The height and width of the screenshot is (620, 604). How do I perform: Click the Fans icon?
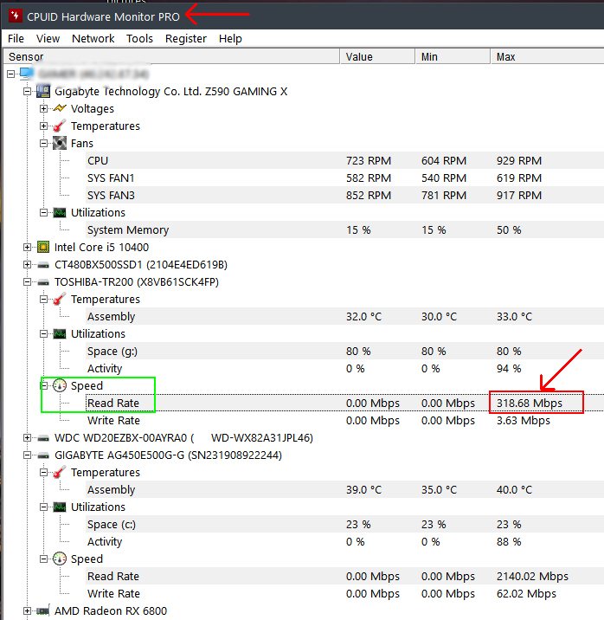60,143
